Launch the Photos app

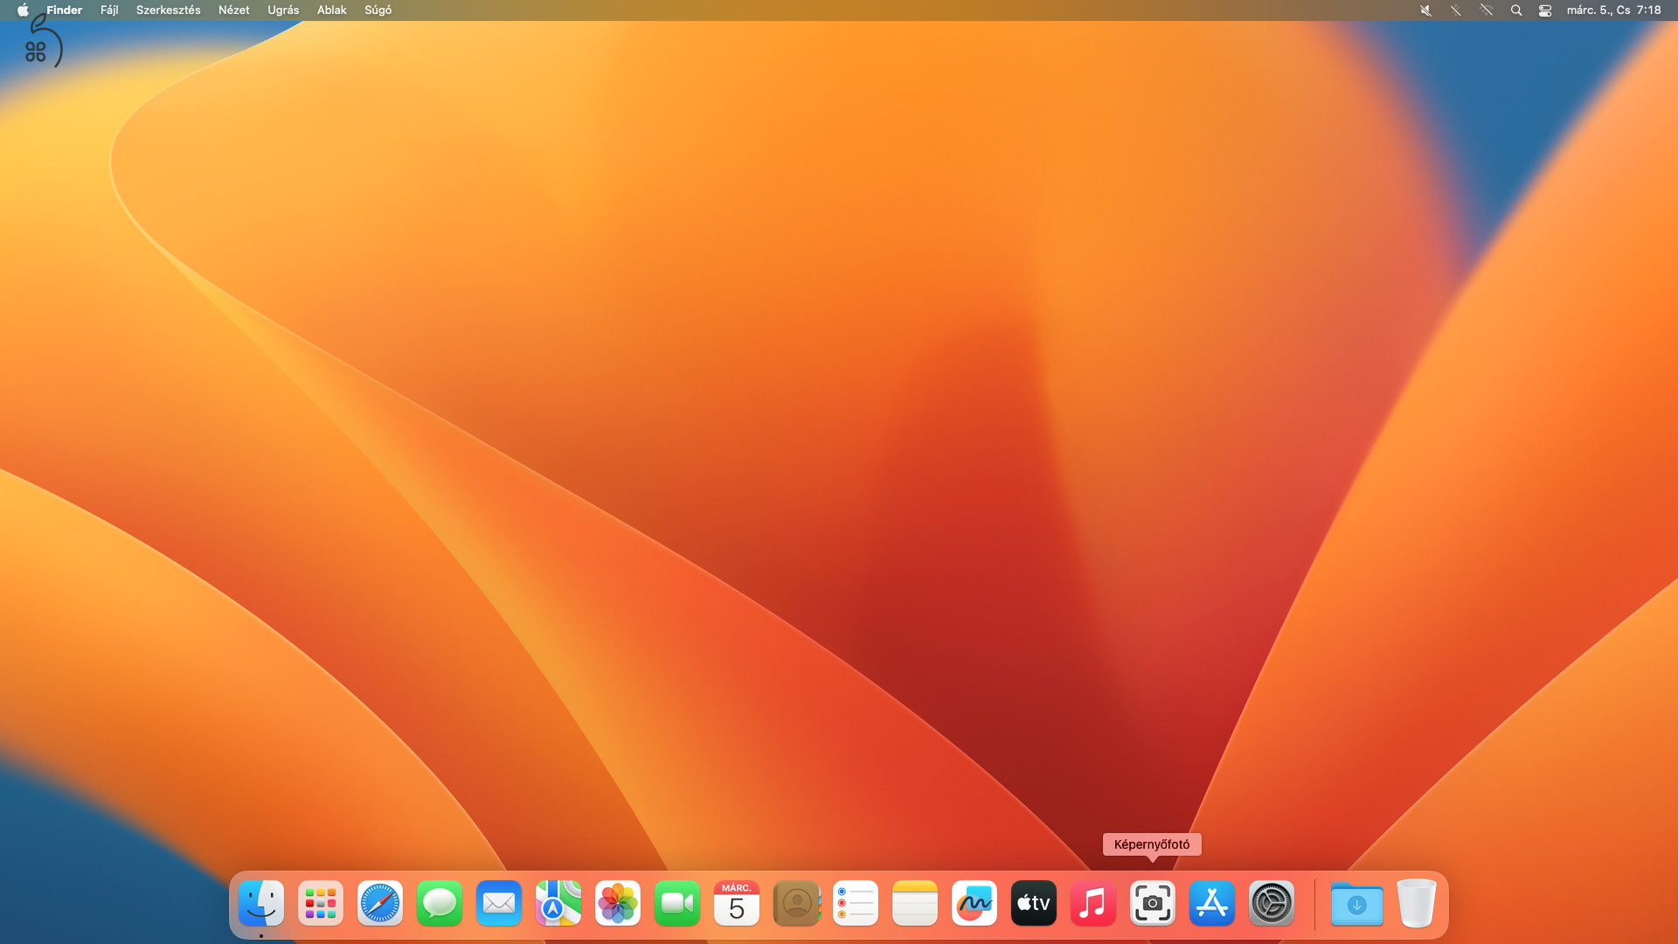(618, 904)
